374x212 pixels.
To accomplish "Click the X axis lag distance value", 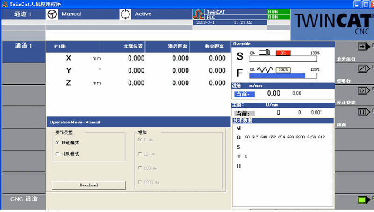I will 180,58.
